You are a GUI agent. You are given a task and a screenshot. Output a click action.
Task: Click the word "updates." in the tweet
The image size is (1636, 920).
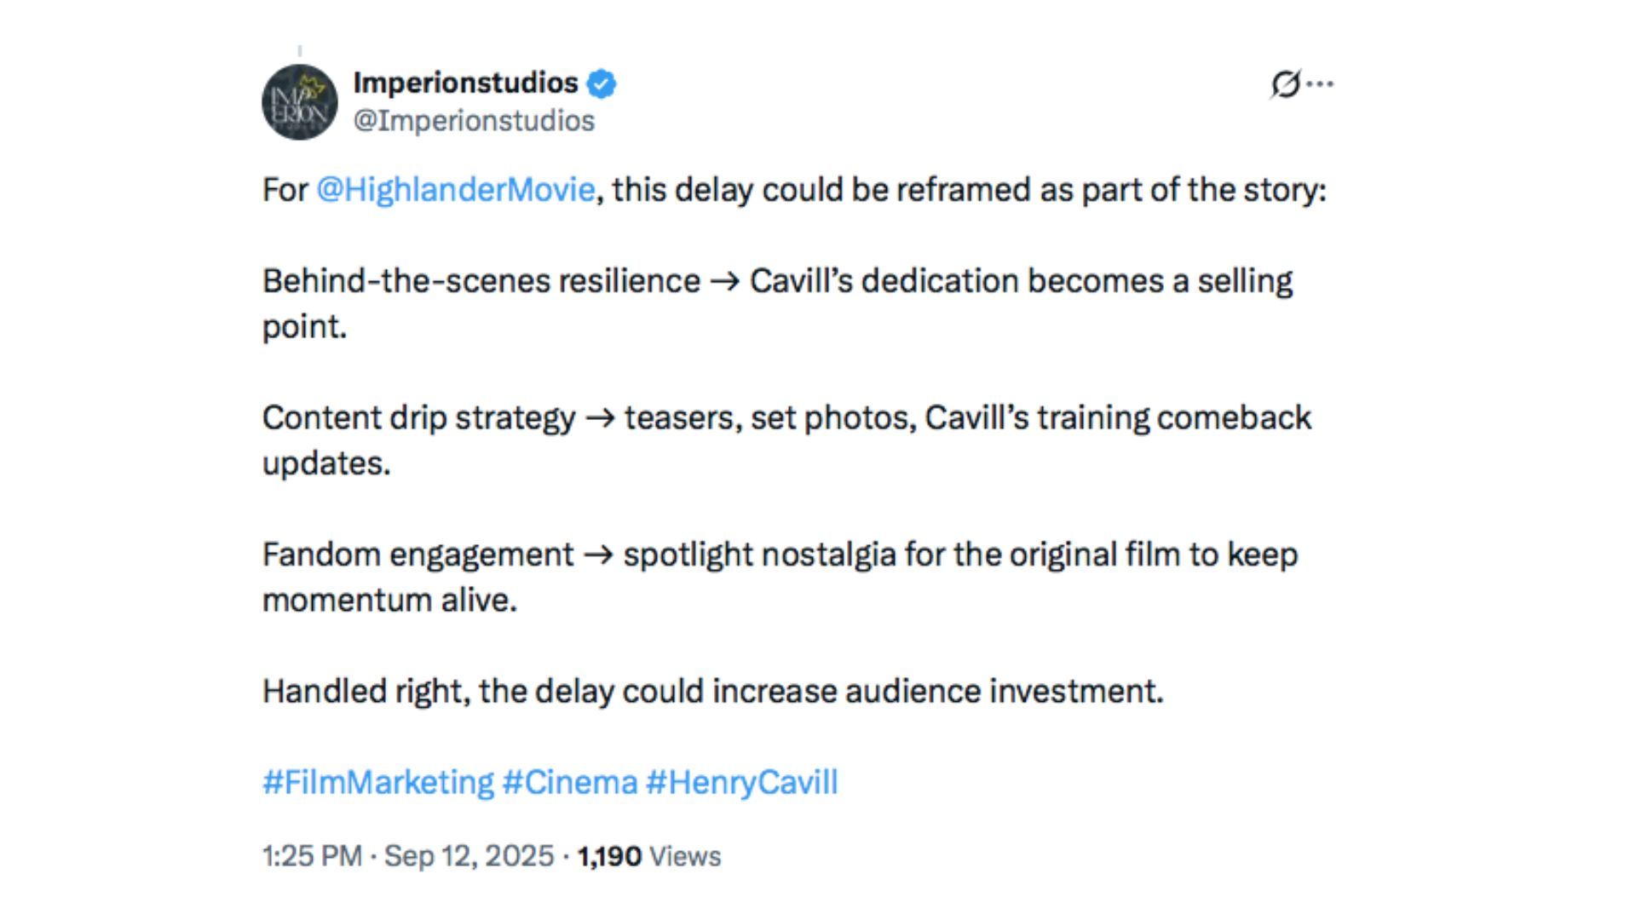(325, 463)
